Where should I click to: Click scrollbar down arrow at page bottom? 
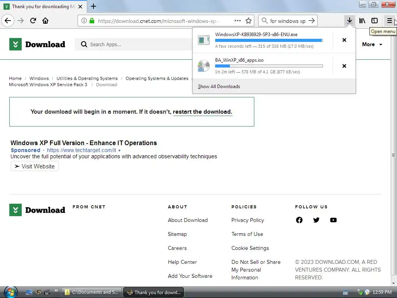point(394,283)
